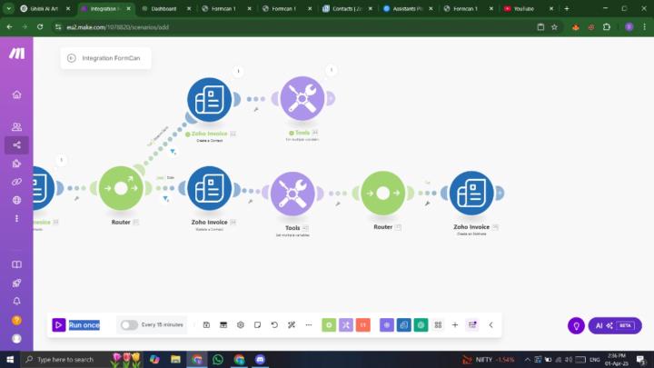This screenshot has width=654, height=368.
Task: Click the filter funnel after the first Router
Action: click(x=166, y=199)
